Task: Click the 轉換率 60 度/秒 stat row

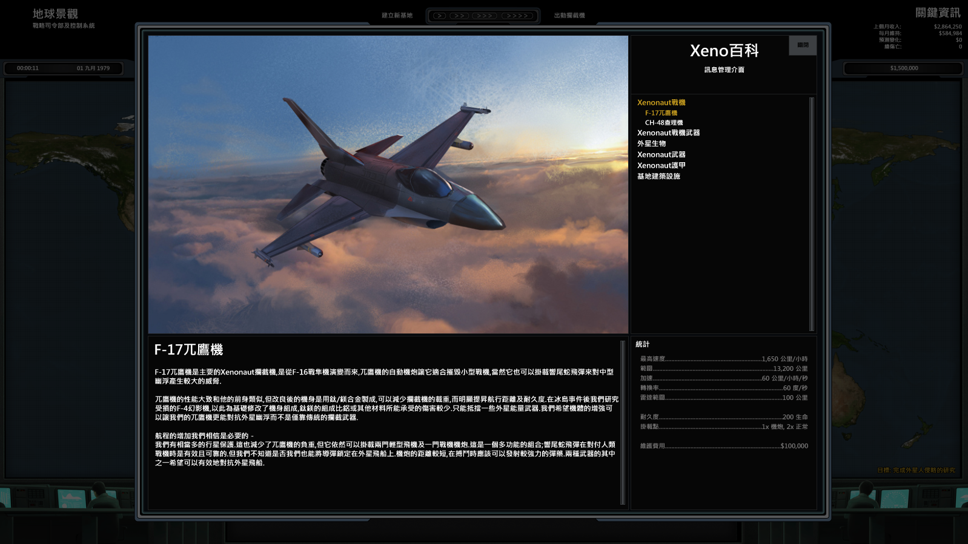Action: [724, 388]
